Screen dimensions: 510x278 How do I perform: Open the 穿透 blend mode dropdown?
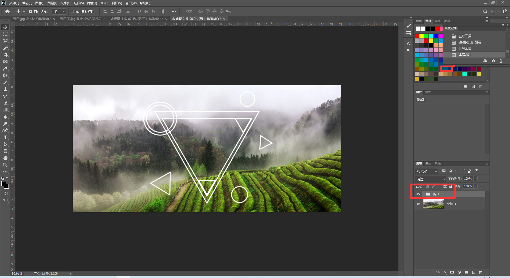click(431, 179)
